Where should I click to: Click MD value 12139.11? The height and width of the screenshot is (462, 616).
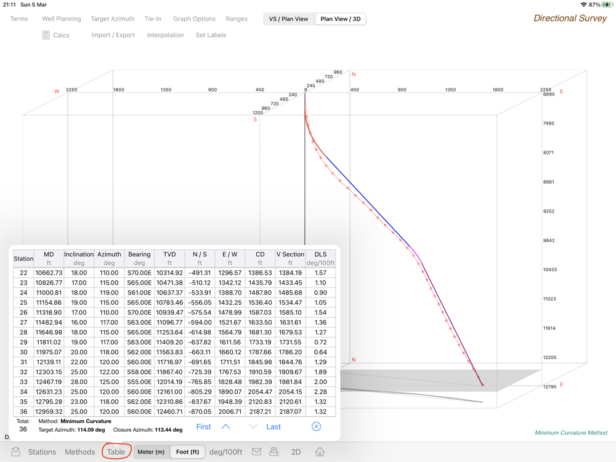(x=49, y=362)
